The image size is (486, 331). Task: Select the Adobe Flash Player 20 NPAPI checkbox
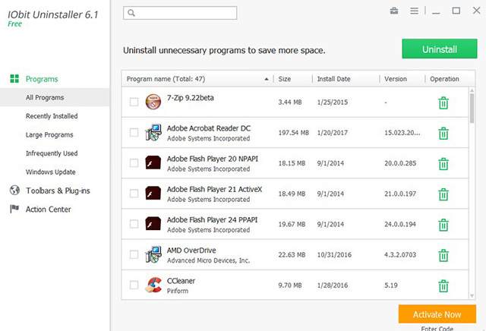point(134,163)
